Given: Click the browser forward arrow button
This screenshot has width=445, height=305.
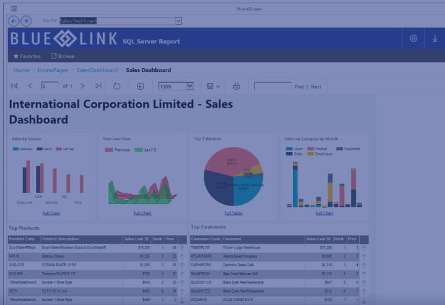Looking at the screenshot, I should (x=26, y=21).
